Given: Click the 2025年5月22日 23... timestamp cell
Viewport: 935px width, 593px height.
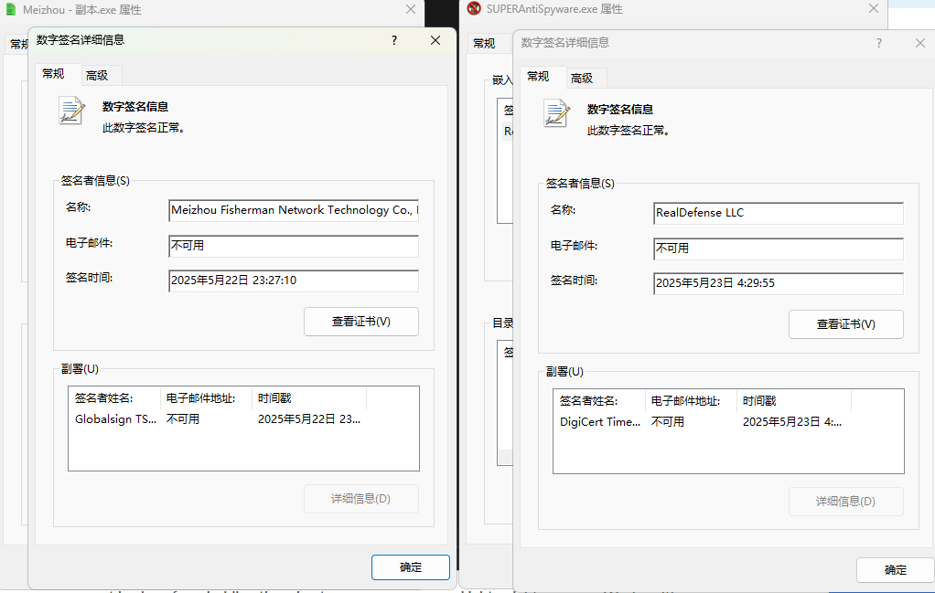Looking at the screenshot, I should (x=309, y=419).
